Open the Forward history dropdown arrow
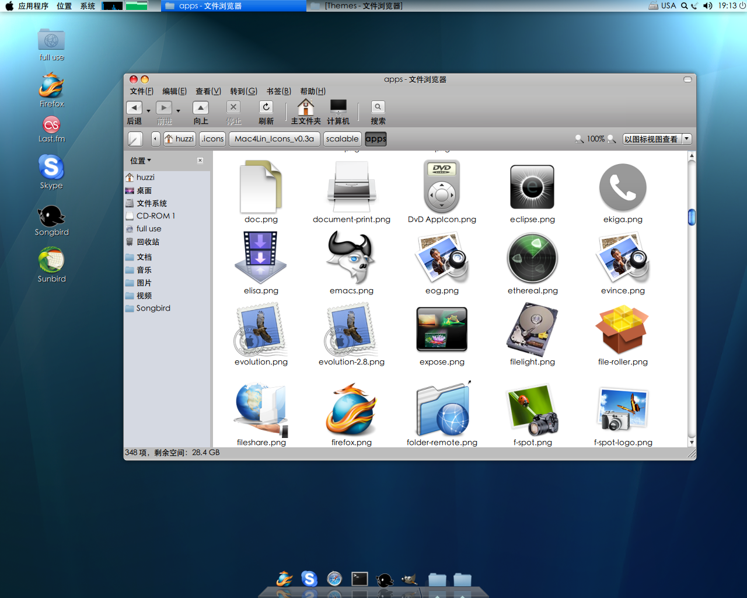The image size is (747, 598). coord(178,110)
